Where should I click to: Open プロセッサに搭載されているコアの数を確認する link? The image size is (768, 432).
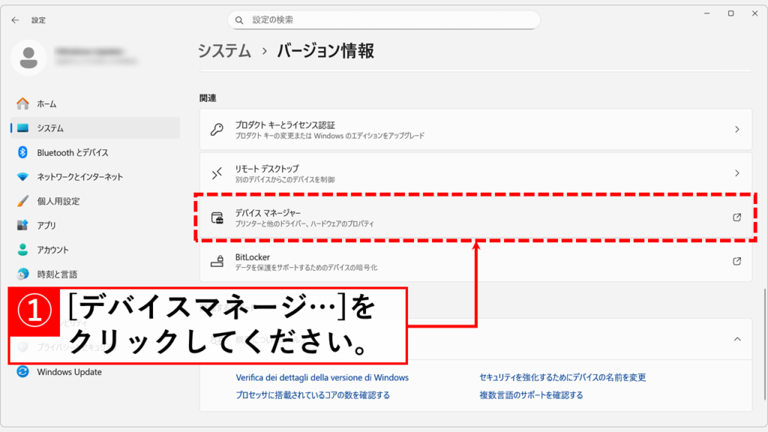pos(312,394)
